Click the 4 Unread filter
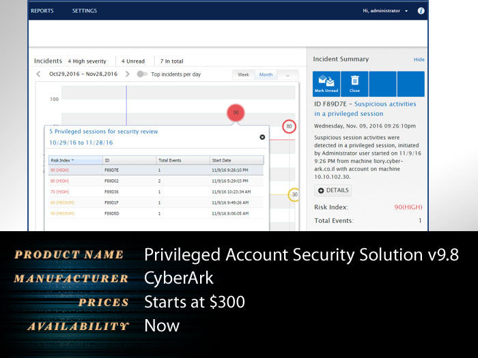This screenshot has height=358, width=478. tap(133, 61)
